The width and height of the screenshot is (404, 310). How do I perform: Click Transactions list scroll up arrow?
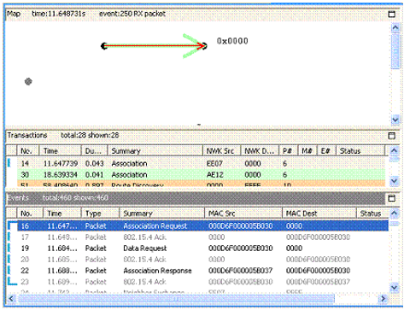394,150
